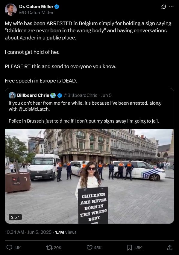Click the 10:34 AM Jun 5, 2025 timestamp
The image size is (179, 255).
(x=28, y=232)
